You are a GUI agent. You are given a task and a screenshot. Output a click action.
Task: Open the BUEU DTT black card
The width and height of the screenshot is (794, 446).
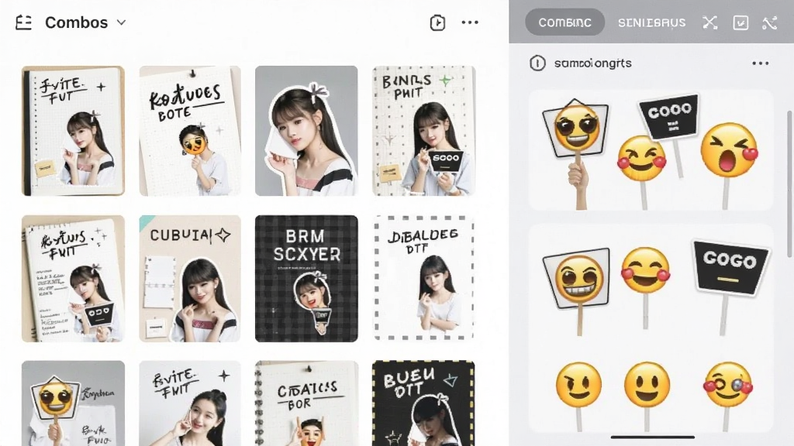[x=424, y=403]
